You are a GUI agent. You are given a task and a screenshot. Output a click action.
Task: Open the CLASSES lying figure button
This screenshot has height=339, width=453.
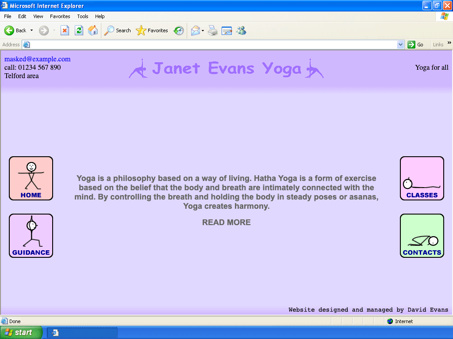click(422, 178)
